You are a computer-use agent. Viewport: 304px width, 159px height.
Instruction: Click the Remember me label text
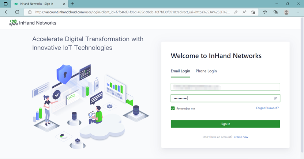185,109
